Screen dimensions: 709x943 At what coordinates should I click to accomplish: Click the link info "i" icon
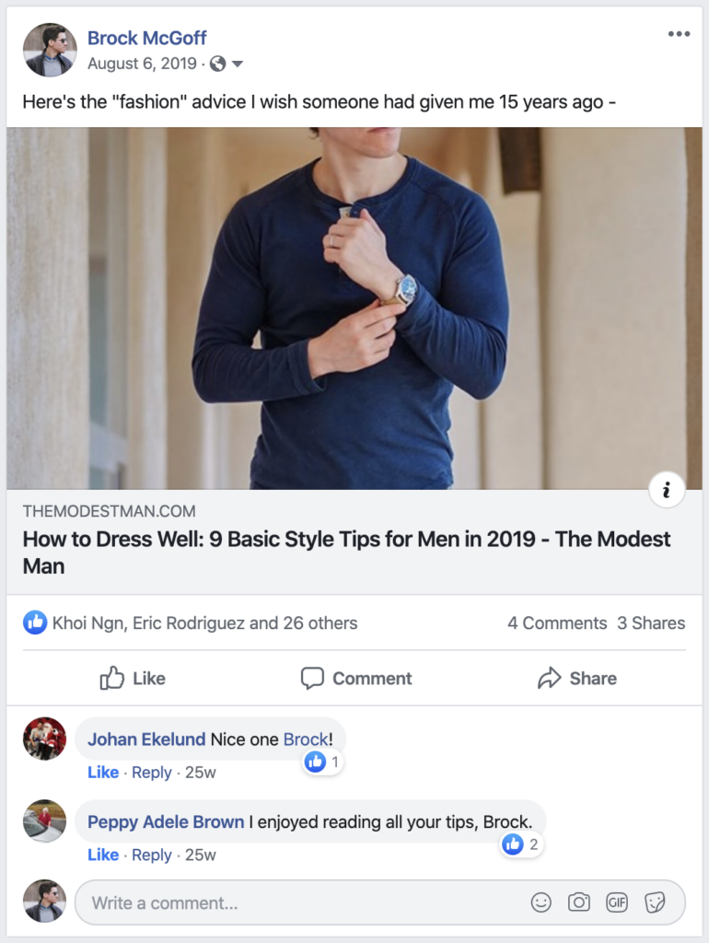(x=667, y=490)
